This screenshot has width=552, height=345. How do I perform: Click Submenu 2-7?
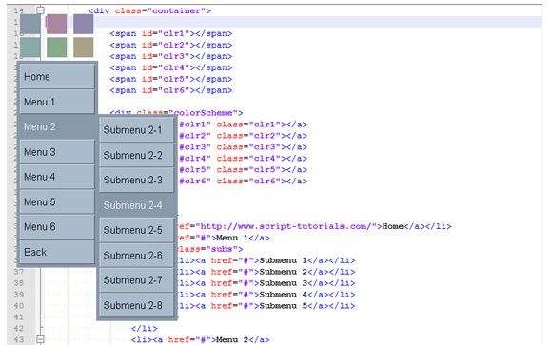coord(137,280)
